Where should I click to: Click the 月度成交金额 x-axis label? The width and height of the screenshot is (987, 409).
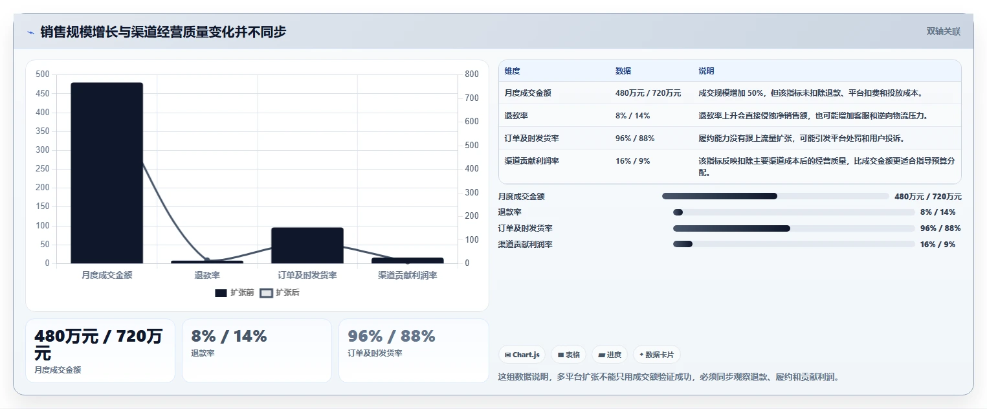coord(107,275)
